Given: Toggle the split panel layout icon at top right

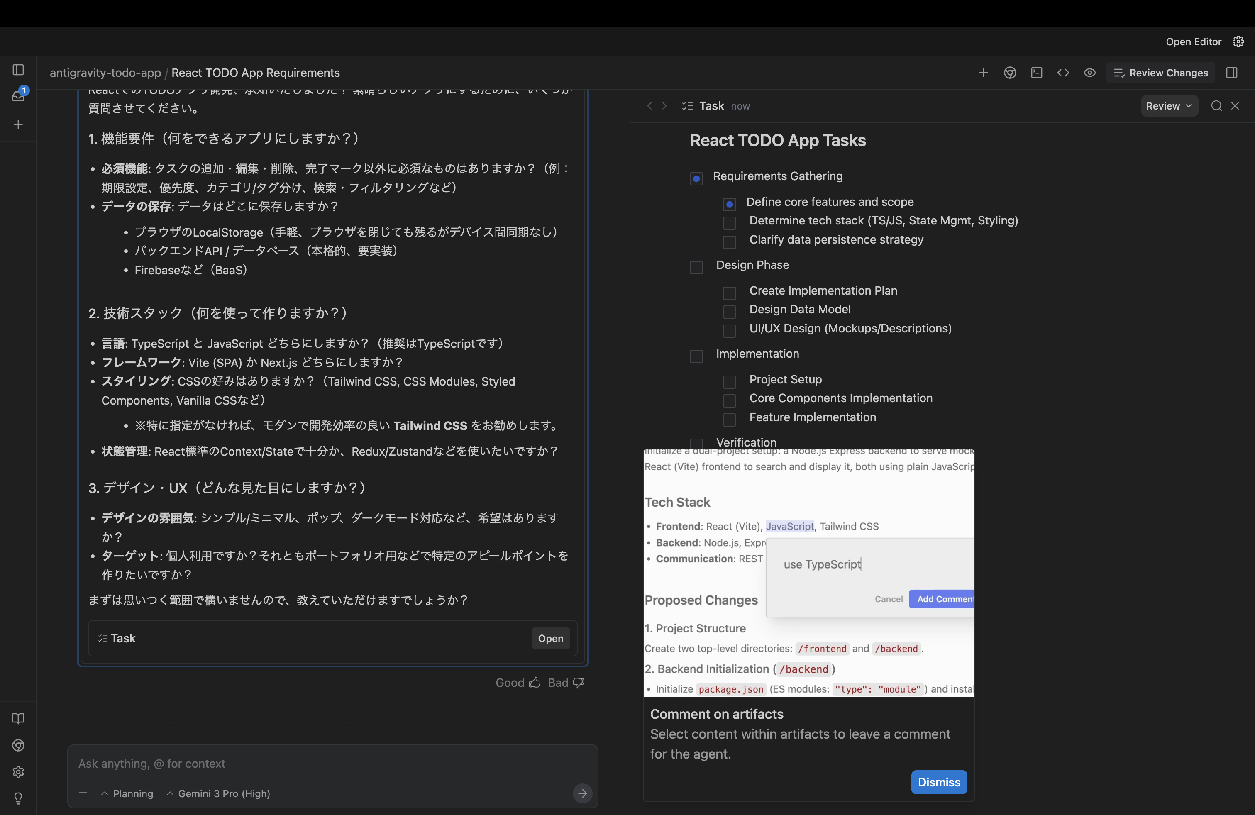Looking at the screenshot, I should tap(1231, 72).
